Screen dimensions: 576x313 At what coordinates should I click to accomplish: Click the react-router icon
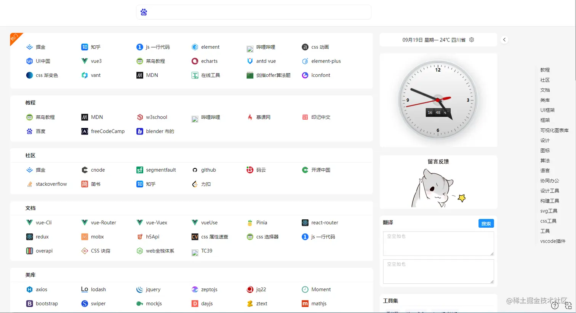click(x=305, y=222)
